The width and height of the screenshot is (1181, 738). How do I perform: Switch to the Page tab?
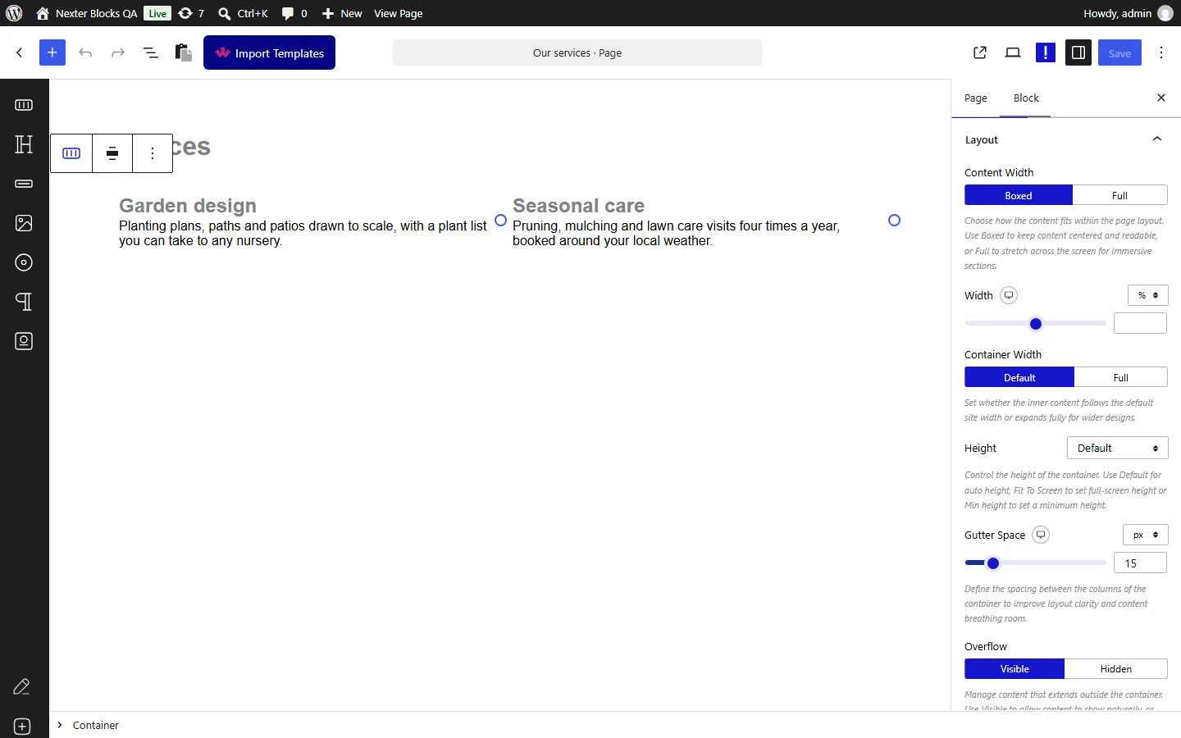[x=976, y=98]
